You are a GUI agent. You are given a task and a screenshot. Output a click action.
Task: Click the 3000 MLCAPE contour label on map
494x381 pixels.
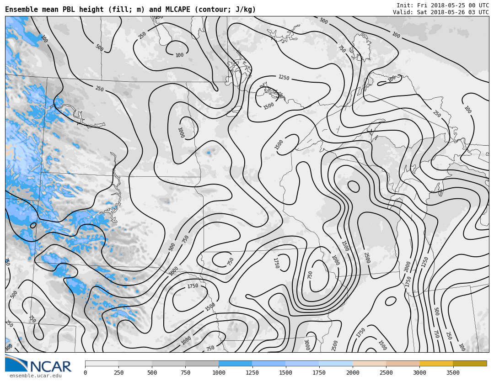pos(306,344)
